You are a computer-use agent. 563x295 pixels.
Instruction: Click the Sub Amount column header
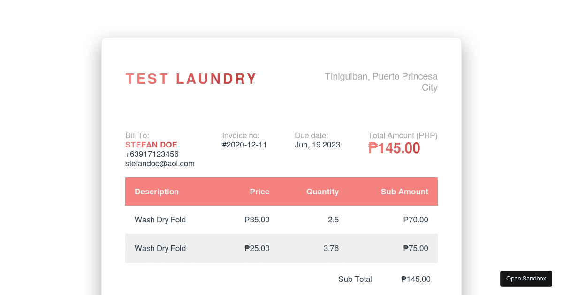click(x=404, y=192)
